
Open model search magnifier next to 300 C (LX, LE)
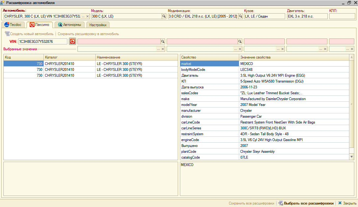click(x=164, y=16)
